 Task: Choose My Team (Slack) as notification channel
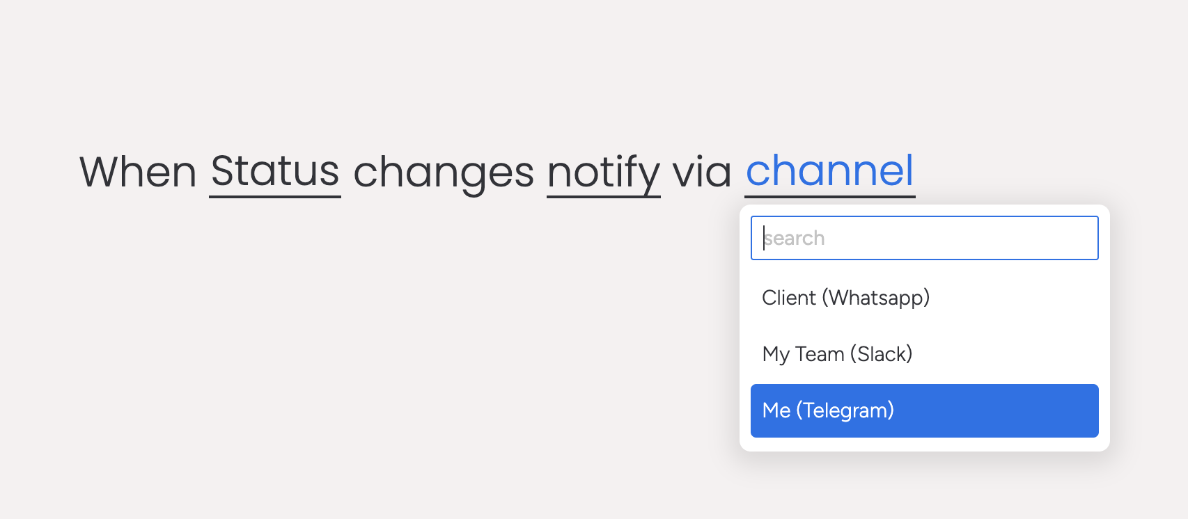(838, 354)
